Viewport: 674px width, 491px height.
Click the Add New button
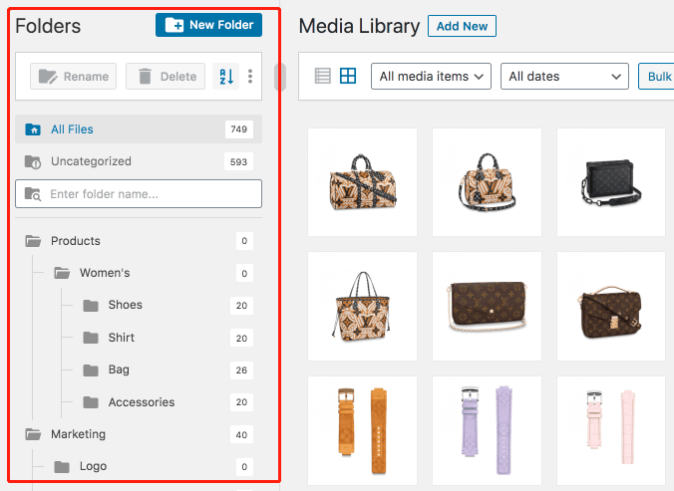pyautogui.click(x=462, y=27)
